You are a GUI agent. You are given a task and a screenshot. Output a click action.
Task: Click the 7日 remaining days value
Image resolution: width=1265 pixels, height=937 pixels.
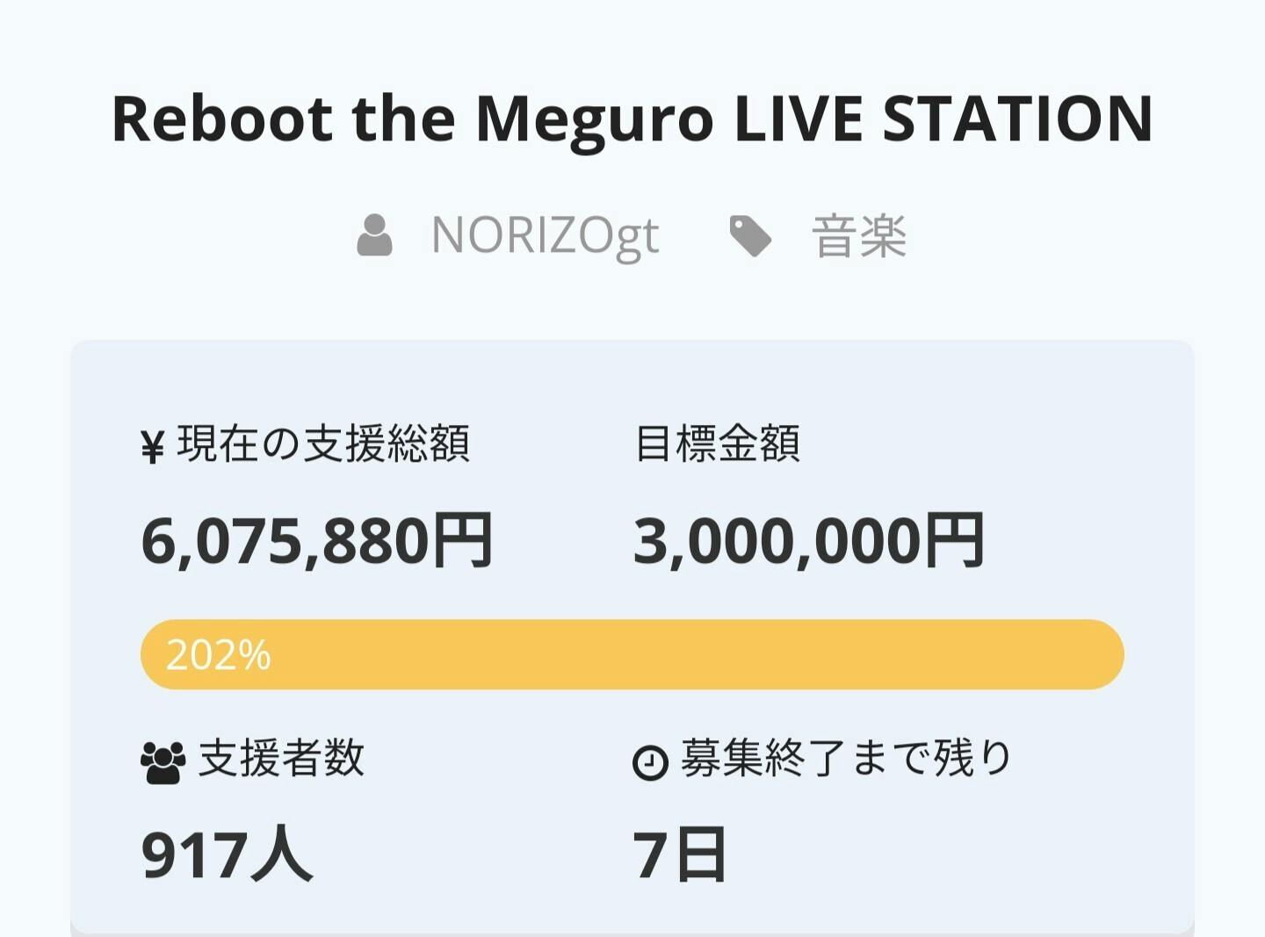tap(680, 854)
